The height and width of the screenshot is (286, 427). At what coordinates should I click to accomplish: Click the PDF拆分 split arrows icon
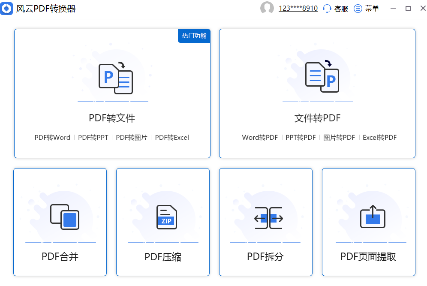[268, 218]
